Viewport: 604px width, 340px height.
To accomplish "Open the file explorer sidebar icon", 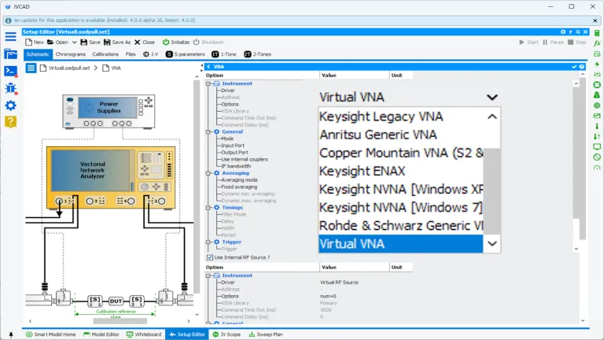I will coord(10,54).
